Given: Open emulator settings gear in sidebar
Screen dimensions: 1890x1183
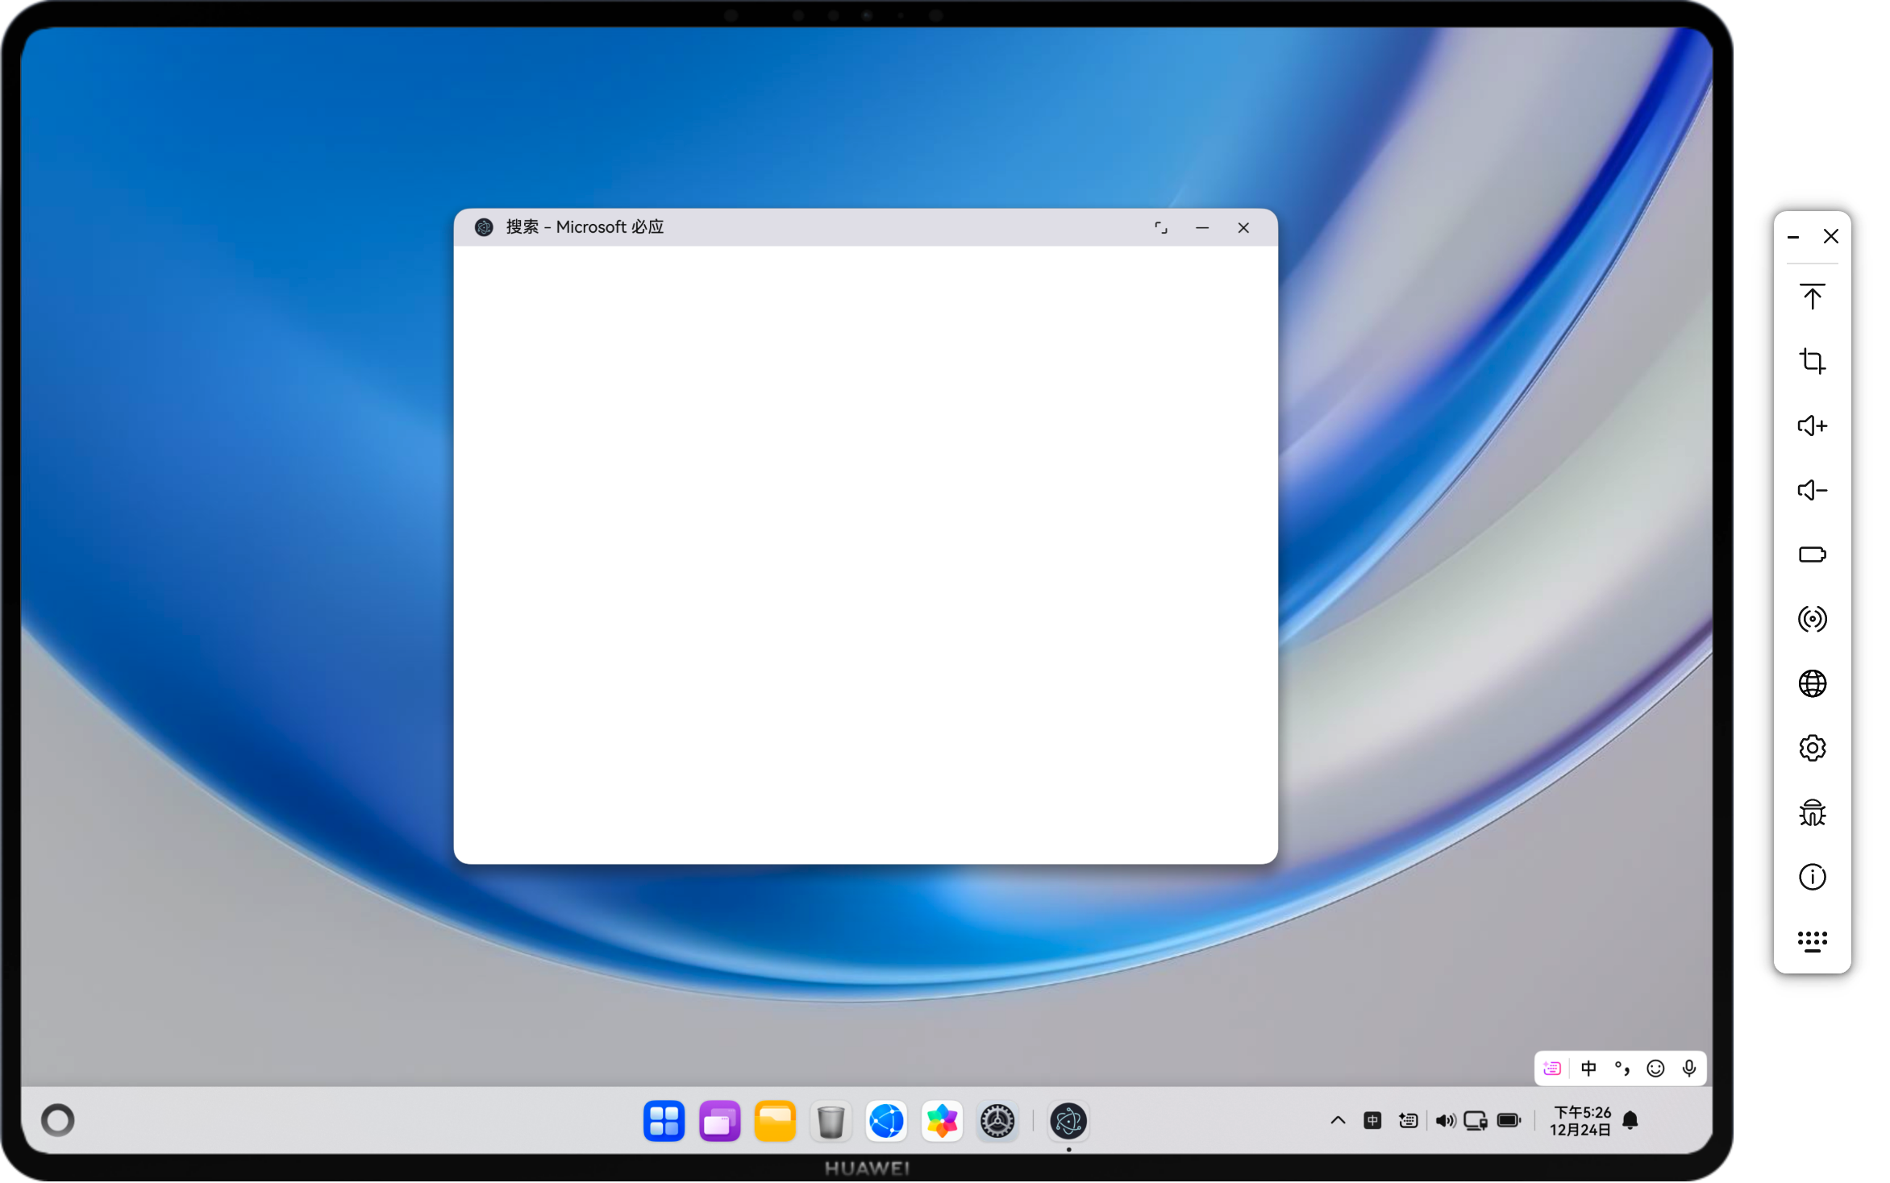Looking at the screenshot, I should coord(1812,748).
